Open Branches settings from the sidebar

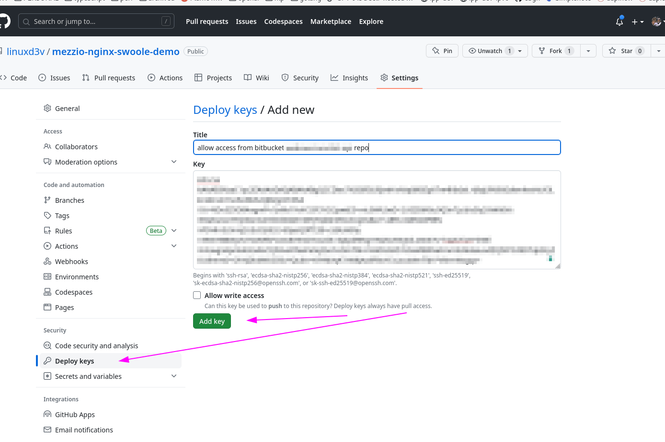click(x=69, y=200)
